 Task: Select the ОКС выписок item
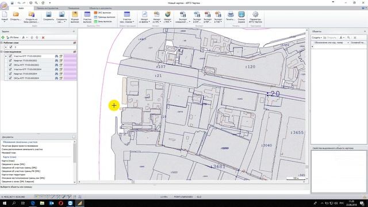click(x=102, y=13)
